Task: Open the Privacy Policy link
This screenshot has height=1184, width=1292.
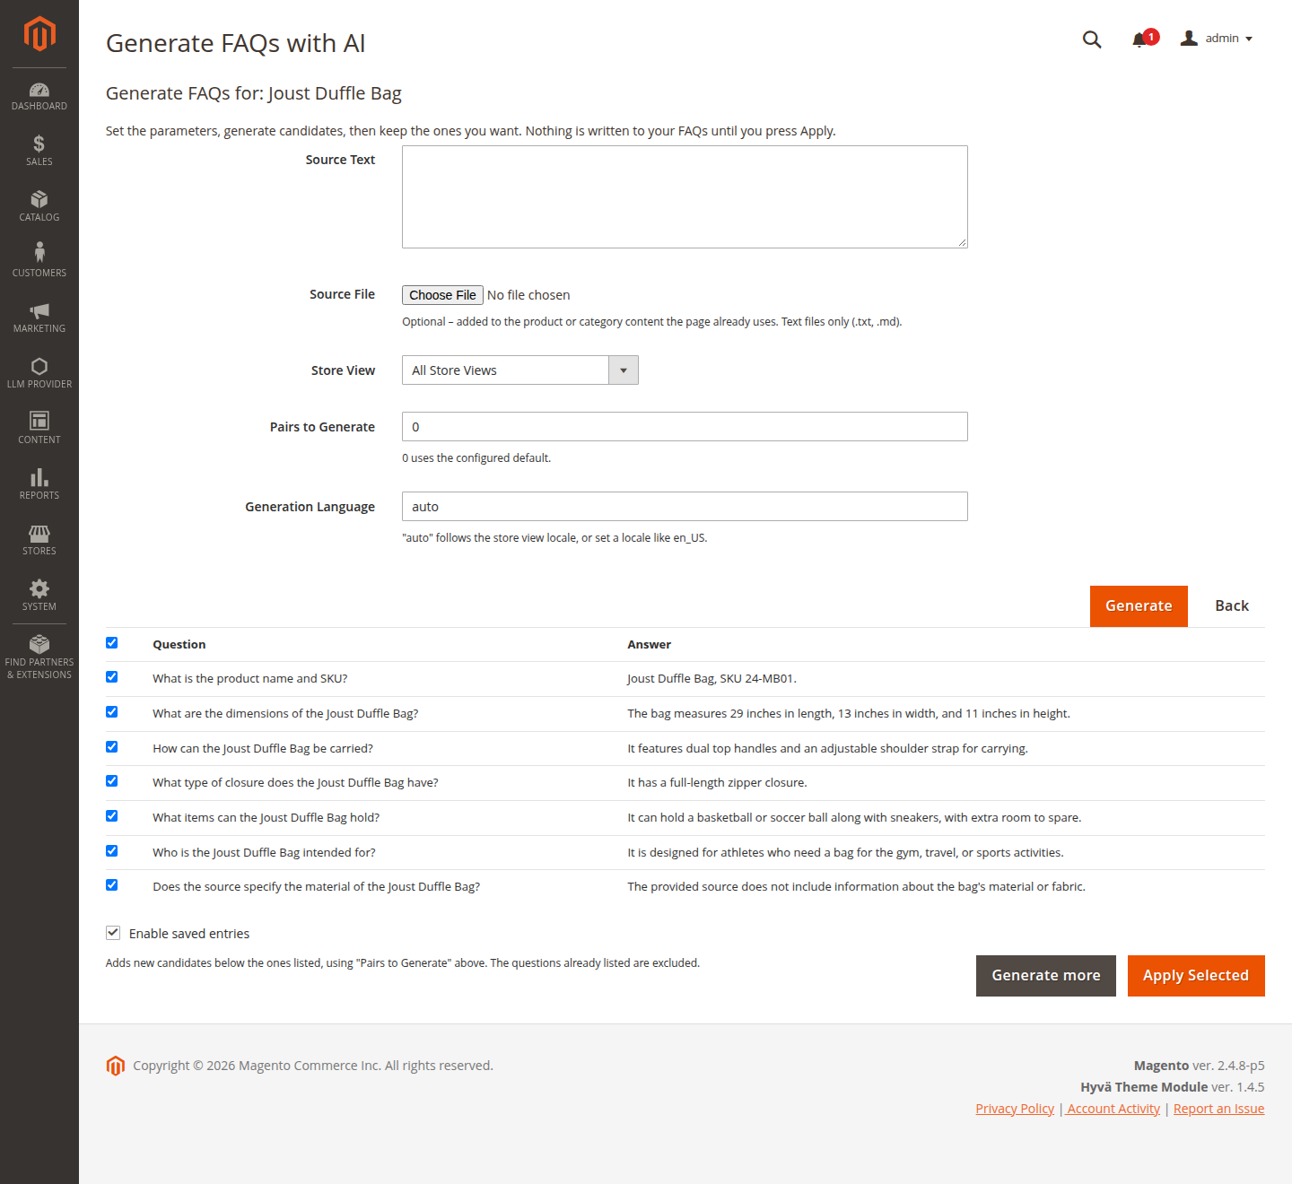Action: point(1015,1109)
